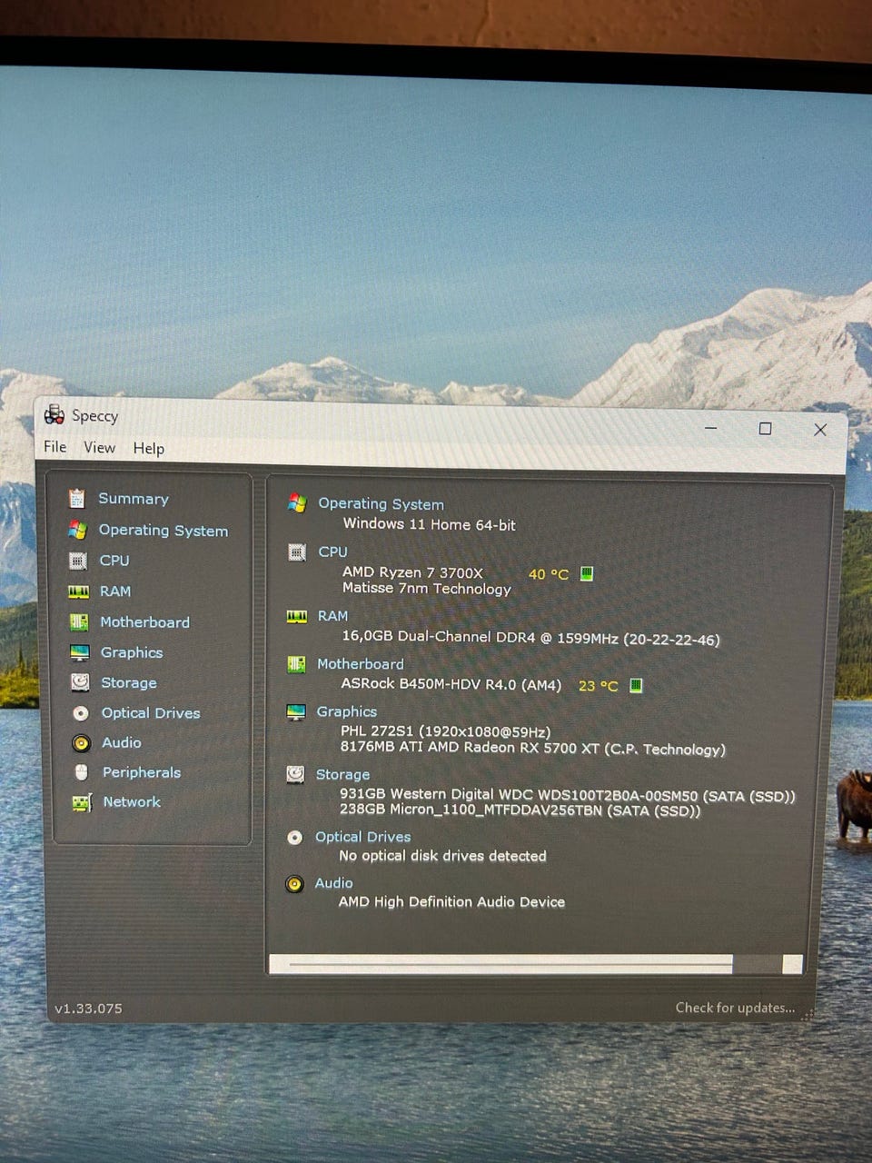Click Optical Drives disc icon in summary pane
This screenshot has width=872, height=1163.
294,837
